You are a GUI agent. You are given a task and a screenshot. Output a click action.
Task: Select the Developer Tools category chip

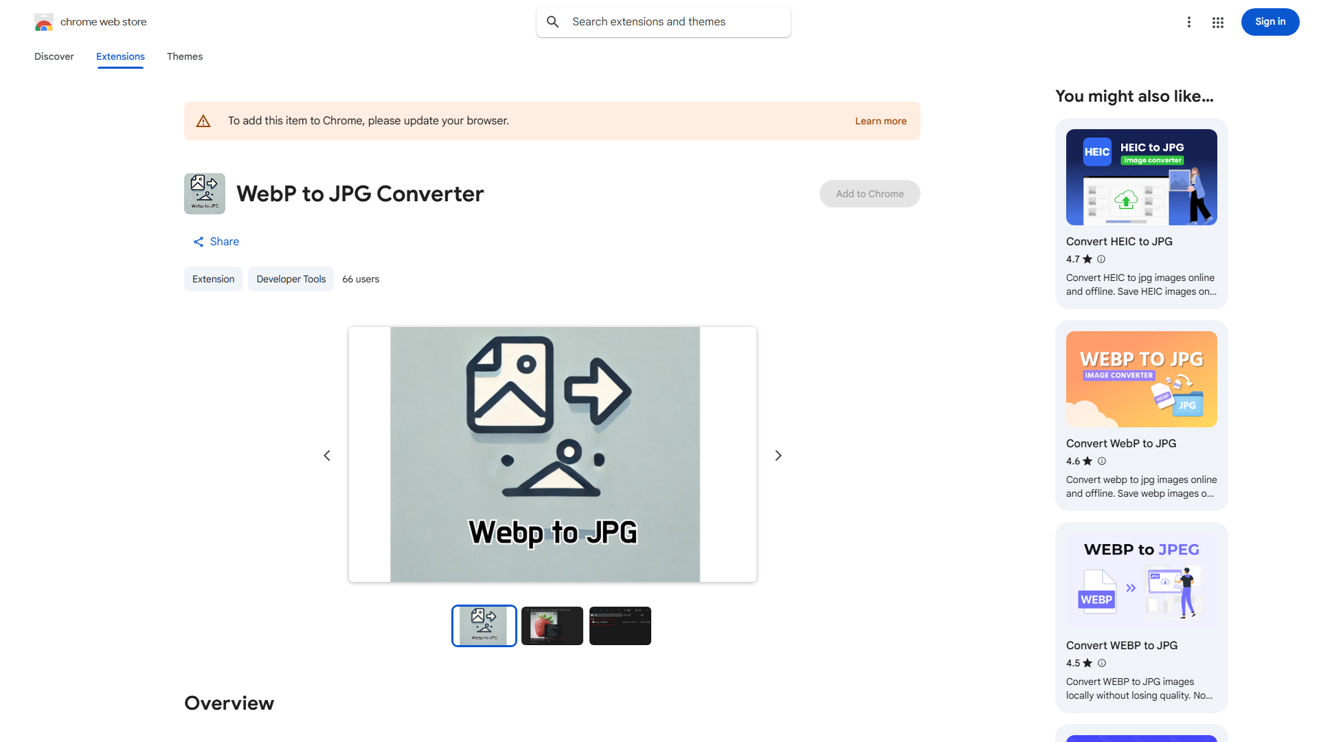pyautogui.click(x=291, y=279)
